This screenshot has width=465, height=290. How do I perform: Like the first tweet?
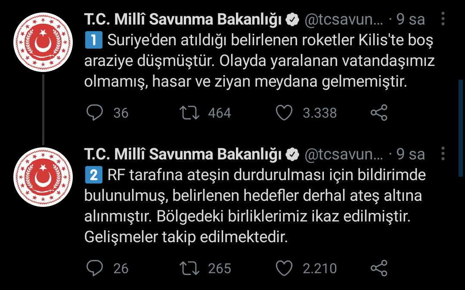tap(284, 113)
